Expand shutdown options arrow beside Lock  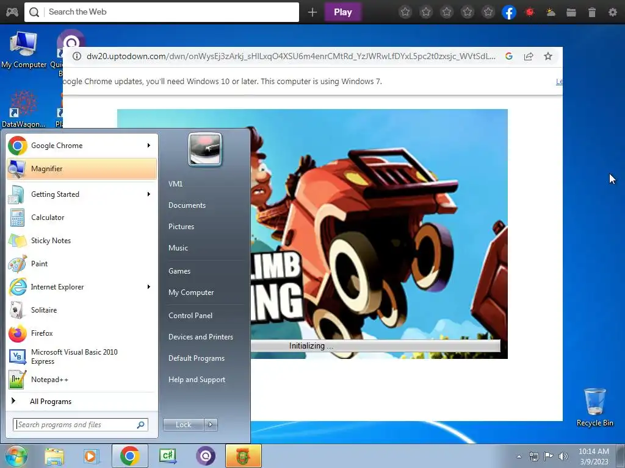click(x=211, y=425)
